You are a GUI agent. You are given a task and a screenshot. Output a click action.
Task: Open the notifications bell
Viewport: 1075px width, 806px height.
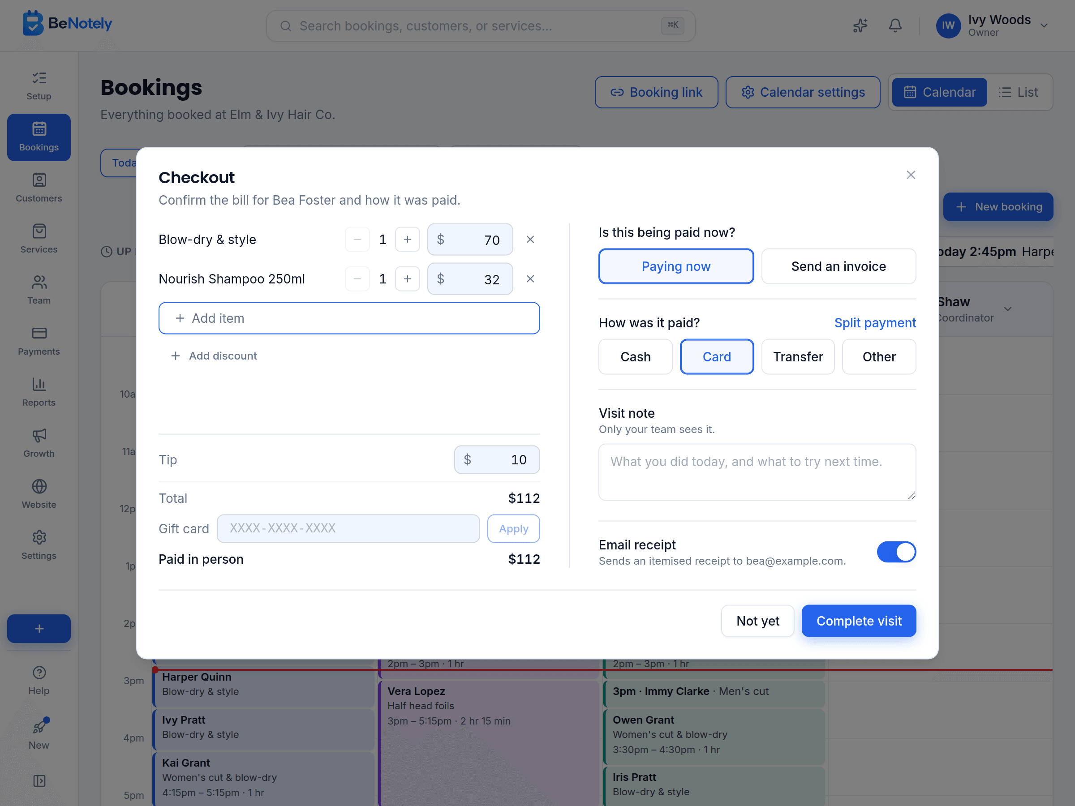tap(894, 25)
